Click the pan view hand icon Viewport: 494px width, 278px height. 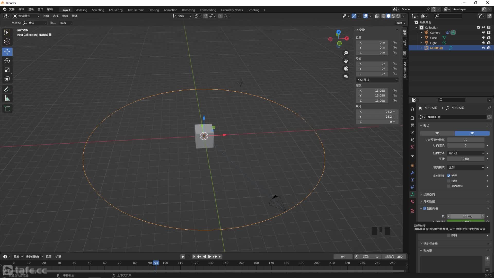[x=346, y=61]
